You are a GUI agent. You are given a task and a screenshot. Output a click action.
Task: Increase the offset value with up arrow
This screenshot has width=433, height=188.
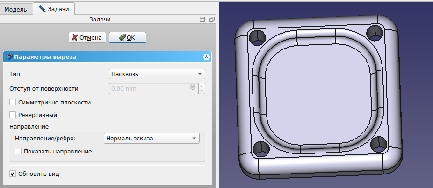click(x=202, y=86)
